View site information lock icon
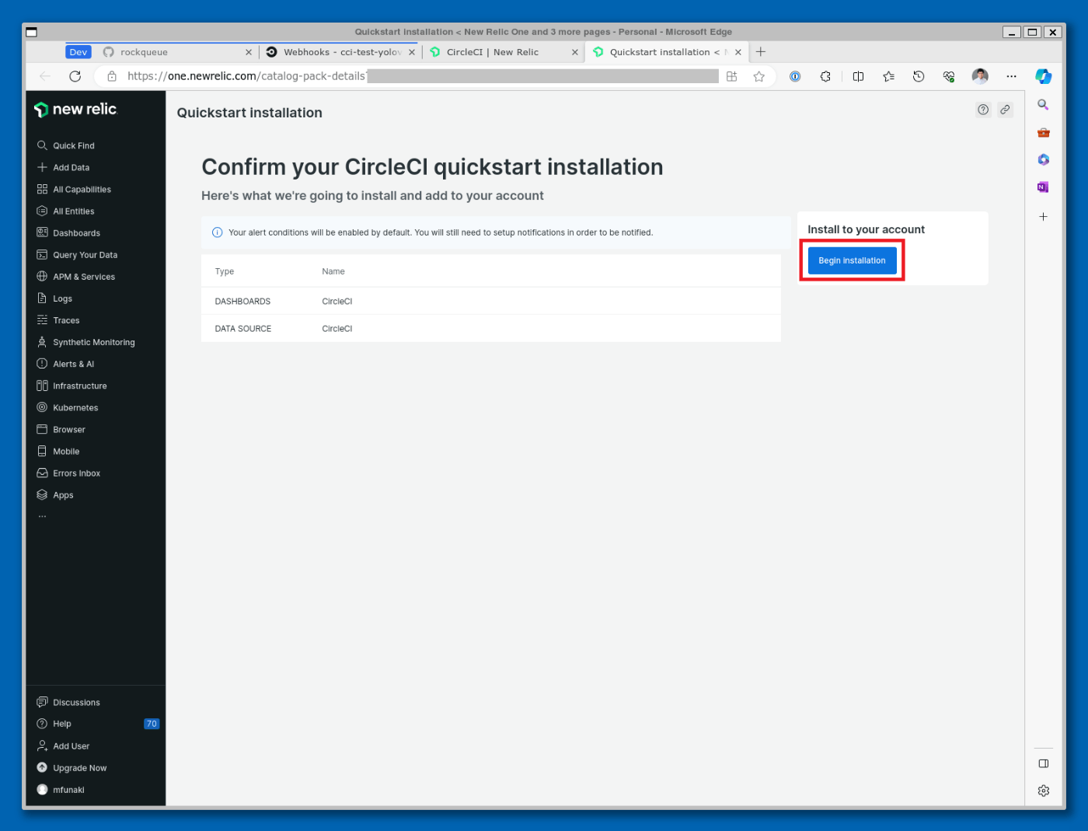Screen dimensions: 1088x831 click(112, 76)
